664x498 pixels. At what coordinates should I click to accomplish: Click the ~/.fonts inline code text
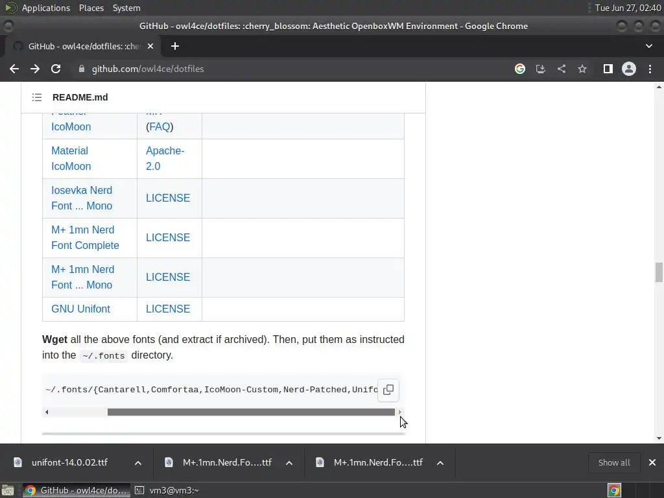coord(103,356)
